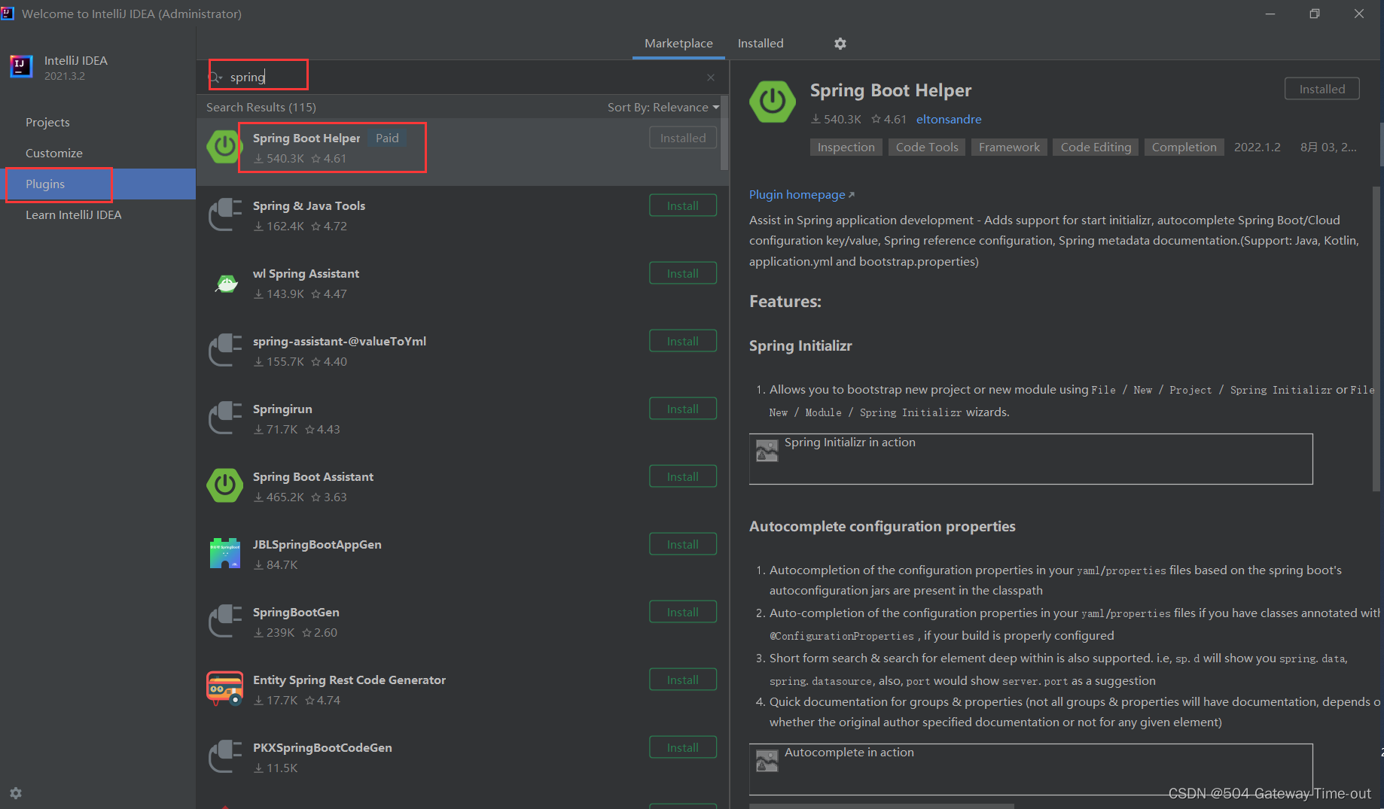Open the plugins settings gear next to Installed tab
Viewport: 1384px width, 809px height.
pyautogui.click(x=840, y=44)
